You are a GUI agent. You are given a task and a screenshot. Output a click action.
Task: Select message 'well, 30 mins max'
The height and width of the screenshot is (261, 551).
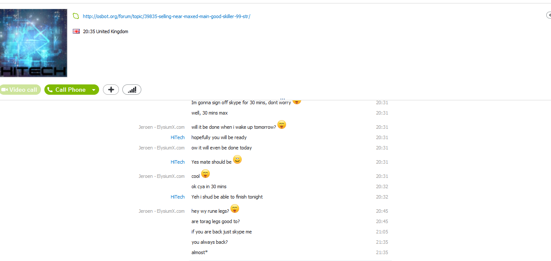tap(209, 113)
